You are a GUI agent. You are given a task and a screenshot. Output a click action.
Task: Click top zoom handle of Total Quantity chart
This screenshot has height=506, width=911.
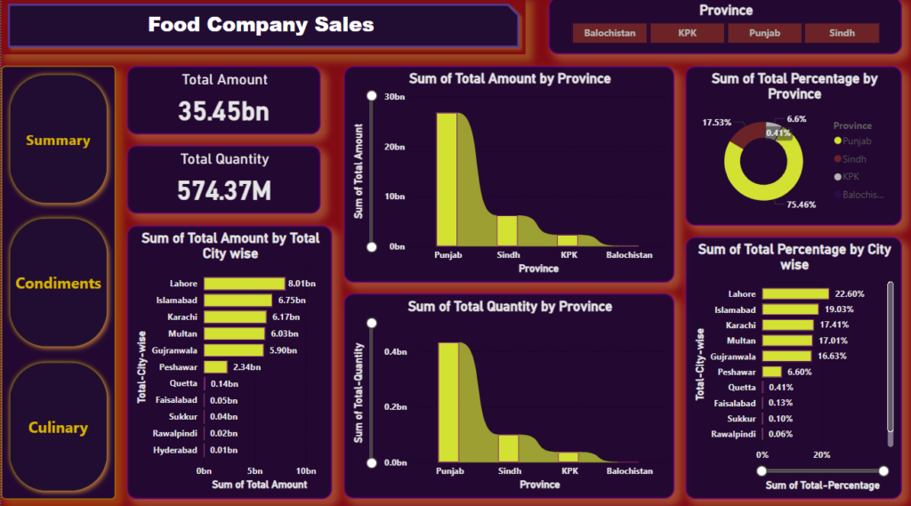[372, 323]
